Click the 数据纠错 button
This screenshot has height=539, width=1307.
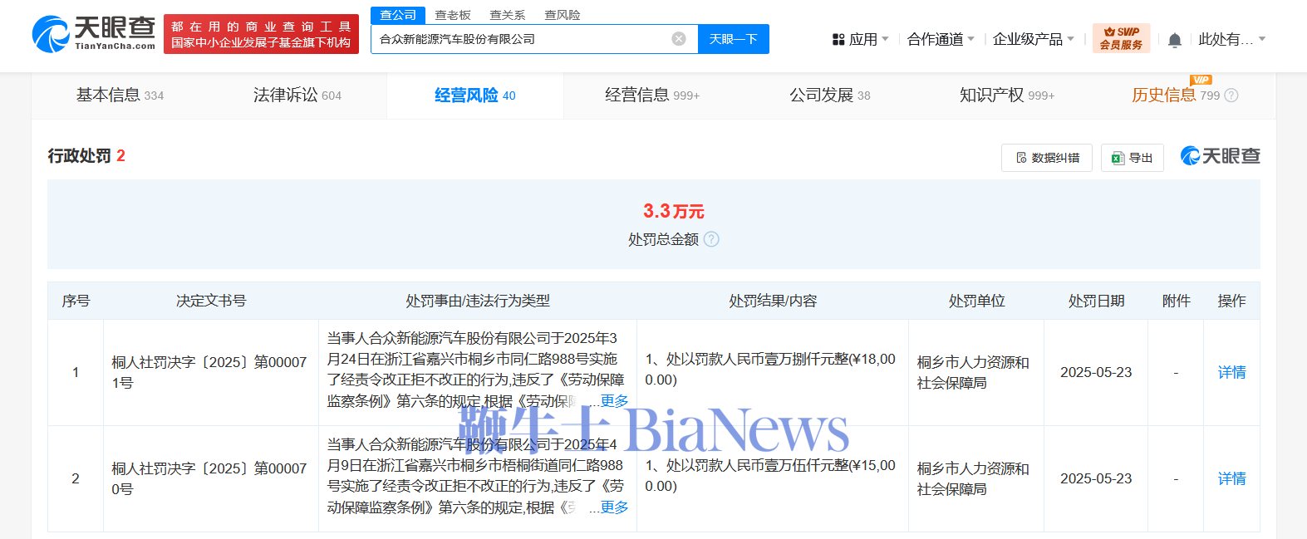pos(1048,158)
